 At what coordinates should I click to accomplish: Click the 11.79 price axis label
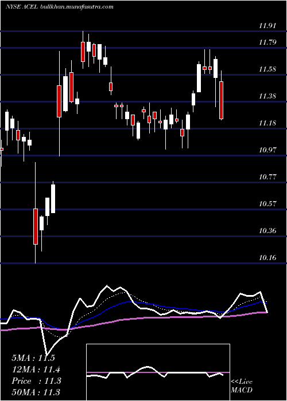coord(267,42)
